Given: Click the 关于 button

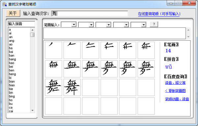Looking at the screenshot, I should pyautogui.click(x=13, y=13).
